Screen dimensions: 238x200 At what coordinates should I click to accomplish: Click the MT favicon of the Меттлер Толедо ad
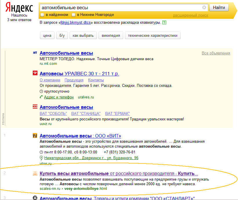35,53
